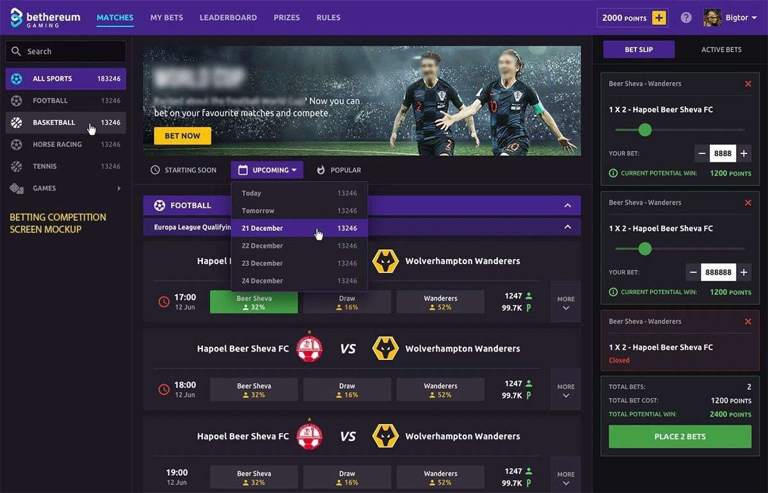The image size is (768, 493).
Task: Switch to the Active Bets tab
Action: click(x=721, y=50)
